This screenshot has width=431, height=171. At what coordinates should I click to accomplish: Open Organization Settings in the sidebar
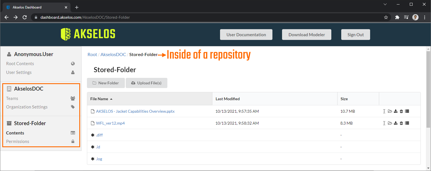(x=27, y=107)
